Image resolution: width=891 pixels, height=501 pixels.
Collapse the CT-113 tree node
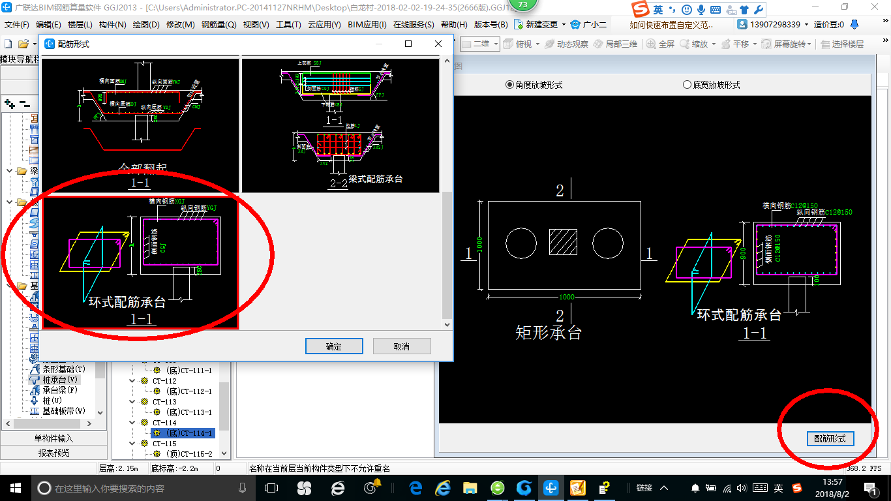coord(133,402)
